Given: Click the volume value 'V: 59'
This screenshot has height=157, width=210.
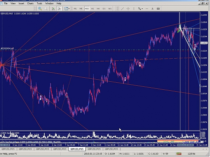Looking at the screenshot, I should coord(165,154).
